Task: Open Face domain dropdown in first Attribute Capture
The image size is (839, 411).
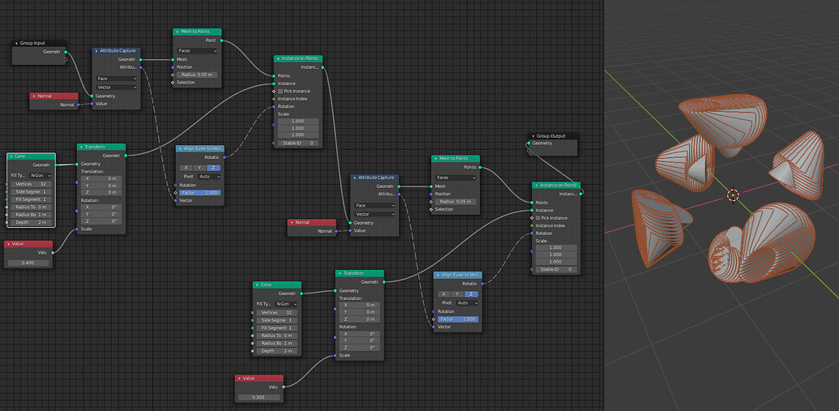Action: coord(116,78)
